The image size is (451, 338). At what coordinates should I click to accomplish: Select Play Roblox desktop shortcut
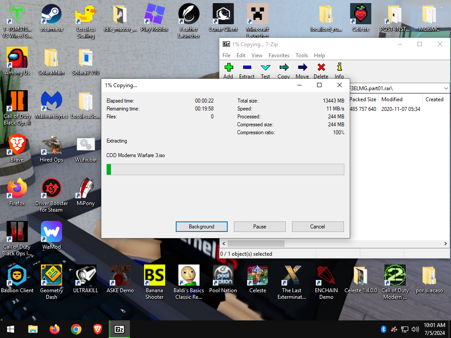click(x=155, y=18)
